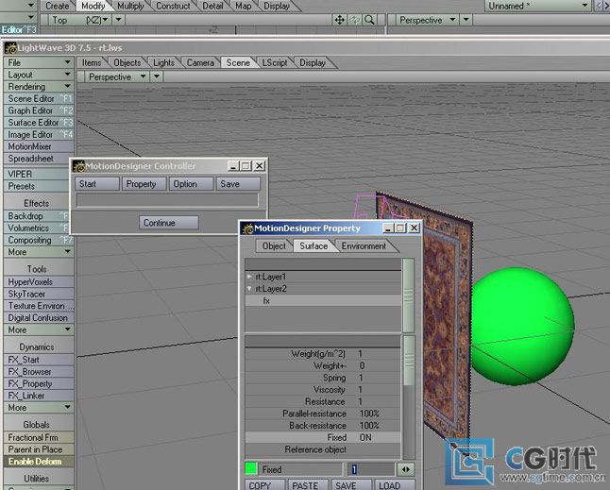Click the surface list vertical scrollbar
This screenshot has width=610, height=490.
[409, 296]
